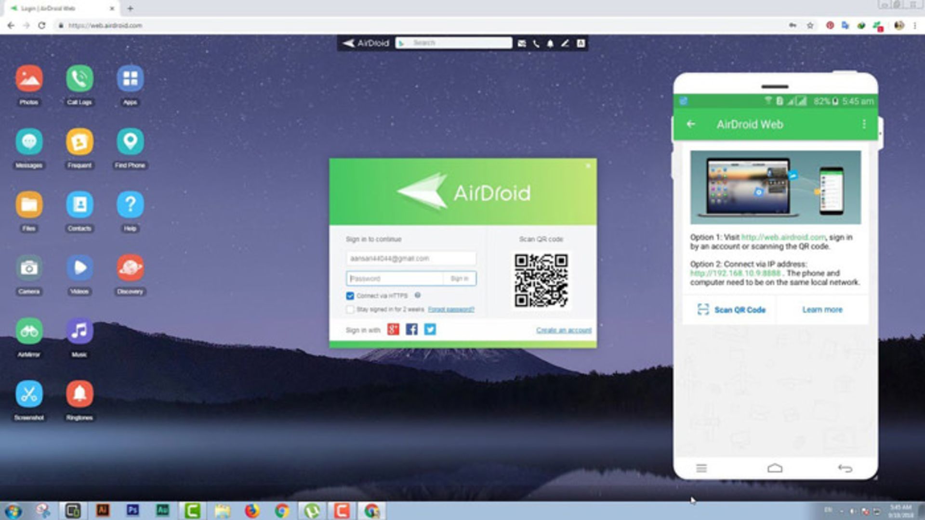Image resolution: width=925 pixels, height=520 pixels.
Task: Open the Forgot password link
Action: tap(451, 309)
